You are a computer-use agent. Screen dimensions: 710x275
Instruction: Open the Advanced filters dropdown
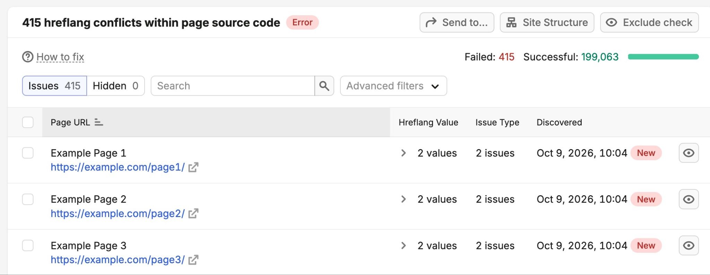393,86
